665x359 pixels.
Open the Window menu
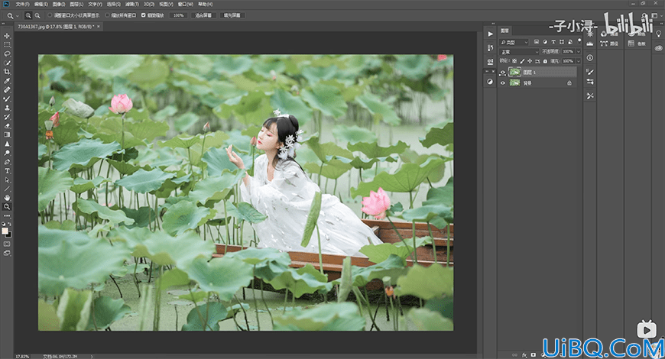coord(185,5)
